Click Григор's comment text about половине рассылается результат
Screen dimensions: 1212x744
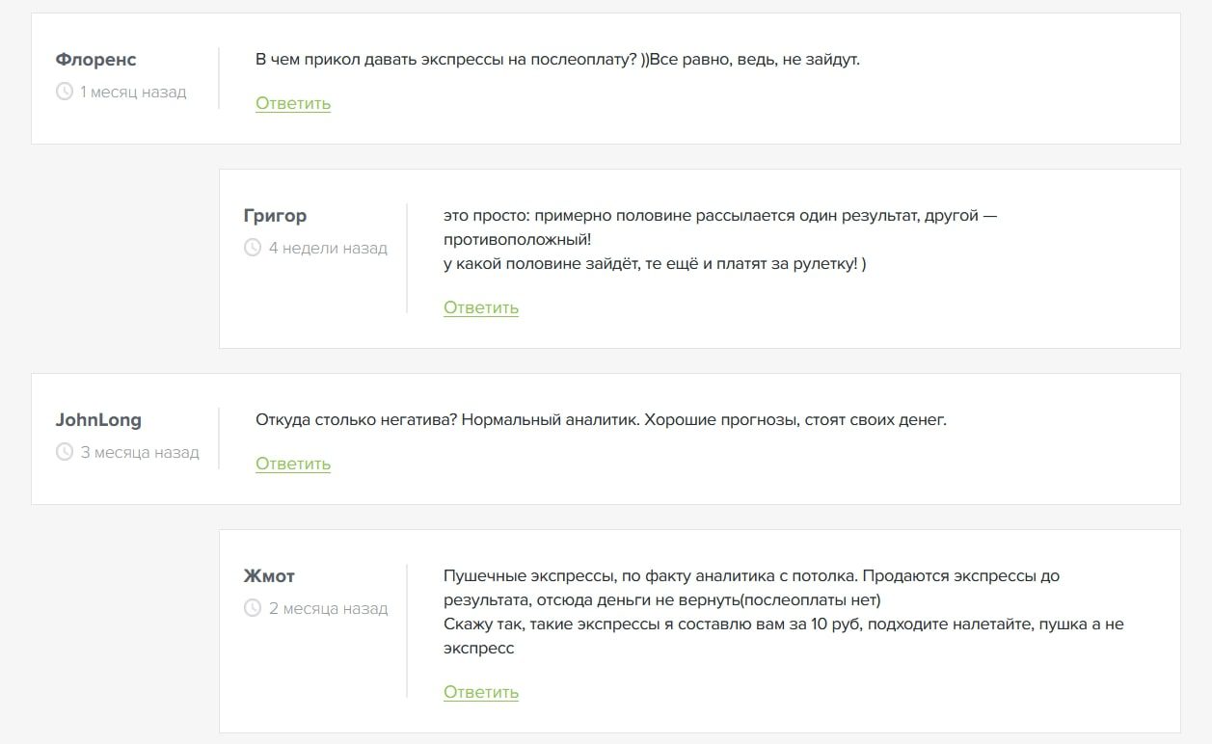tap(719, 216)
